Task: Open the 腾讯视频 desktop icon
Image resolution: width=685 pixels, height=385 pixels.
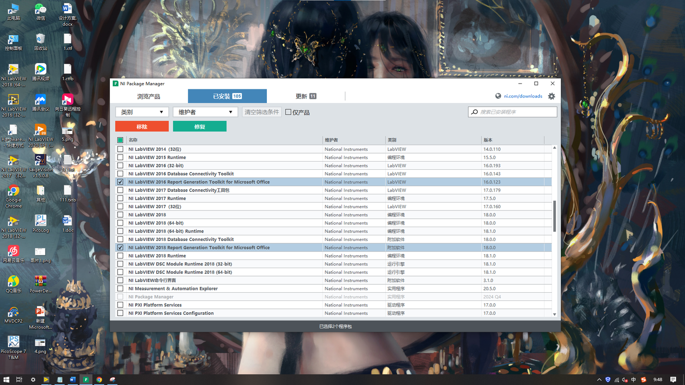Action: 40,72
